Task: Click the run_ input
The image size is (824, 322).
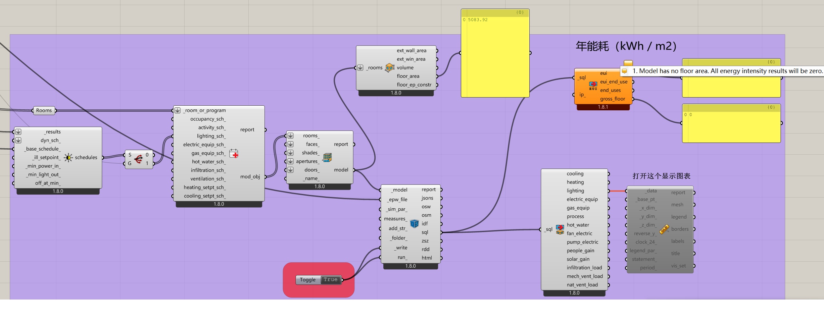Action: (402, 257)
